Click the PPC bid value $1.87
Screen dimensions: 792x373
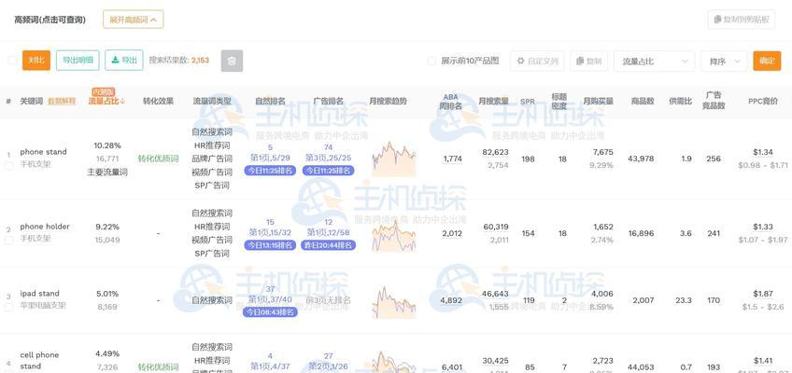pos(763,294)
